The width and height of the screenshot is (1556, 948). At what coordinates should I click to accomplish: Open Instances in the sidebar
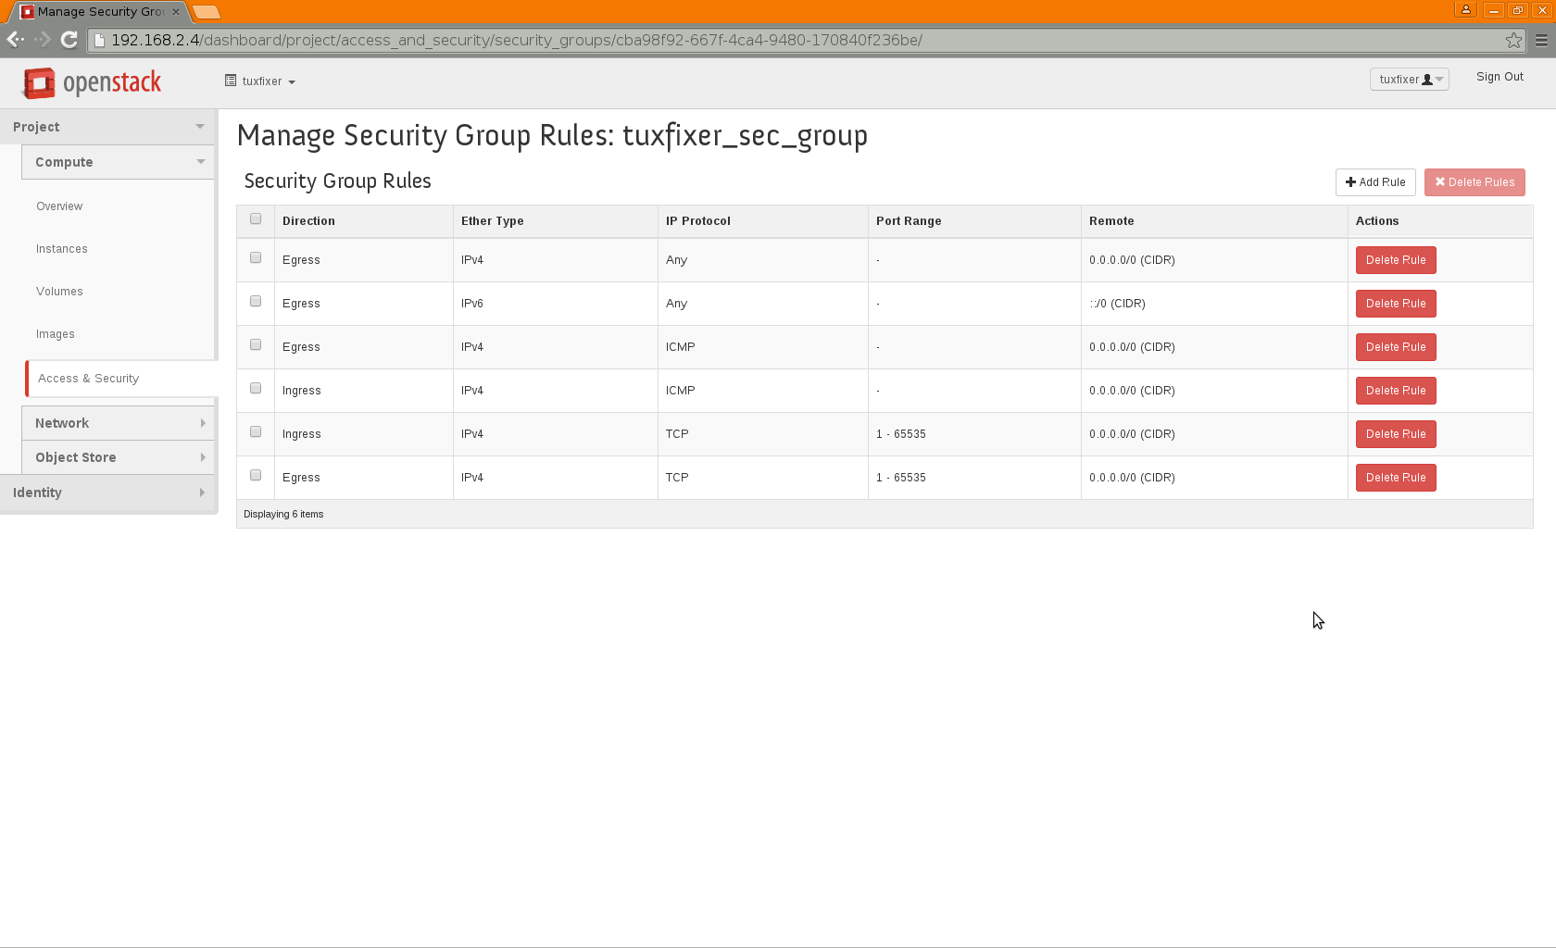point(62,249)
